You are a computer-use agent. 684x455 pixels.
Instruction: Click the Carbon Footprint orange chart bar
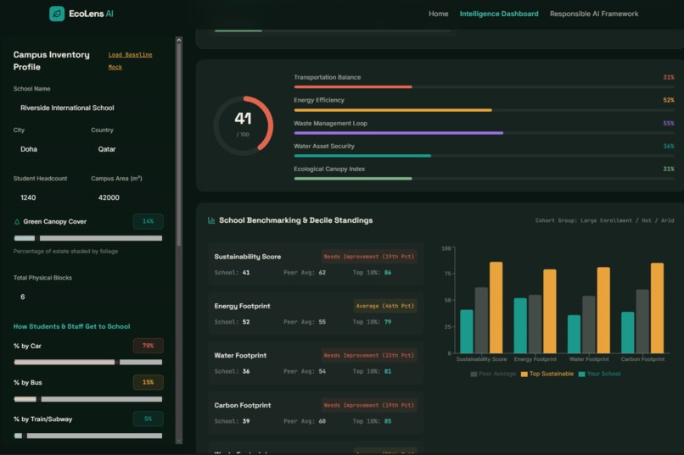[657, 308]
